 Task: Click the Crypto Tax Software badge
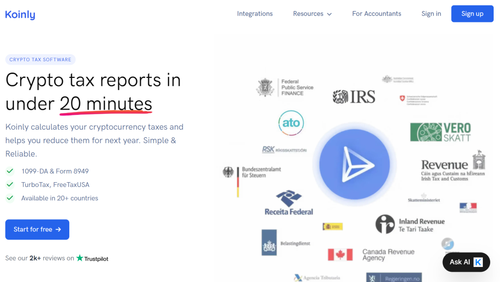(x=41, y=59)
